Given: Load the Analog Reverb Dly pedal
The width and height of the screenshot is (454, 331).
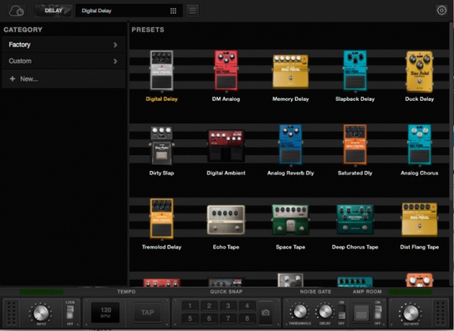Looking at the screenshot, I should pos(290,144).
